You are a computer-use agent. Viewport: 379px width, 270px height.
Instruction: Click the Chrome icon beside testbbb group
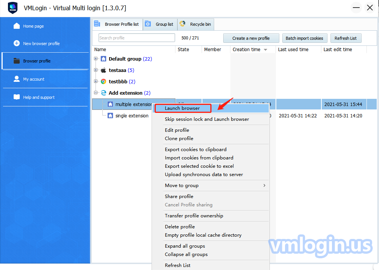click(103, 81)
